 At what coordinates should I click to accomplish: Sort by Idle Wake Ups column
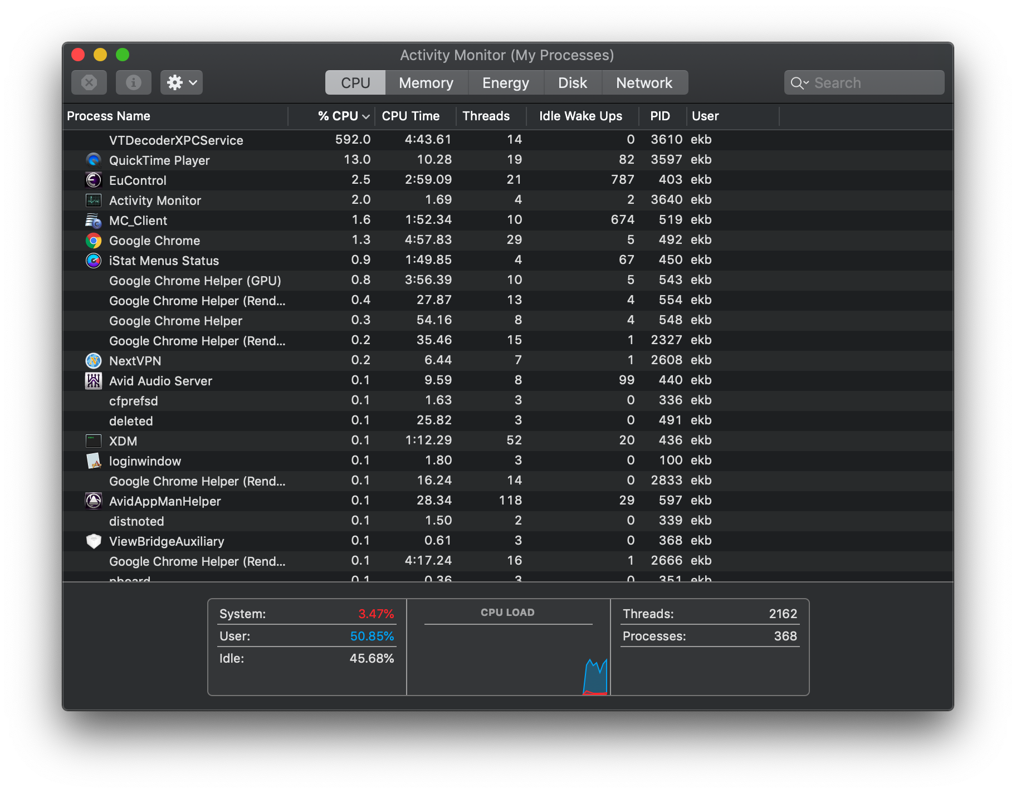coord(583,116)
